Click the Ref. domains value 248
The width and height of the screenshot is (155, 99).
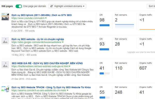point(119,92)
